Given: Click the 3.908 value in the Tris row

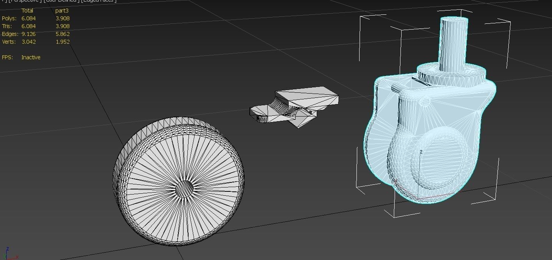Looking at the screenshot, I should 63,26.
